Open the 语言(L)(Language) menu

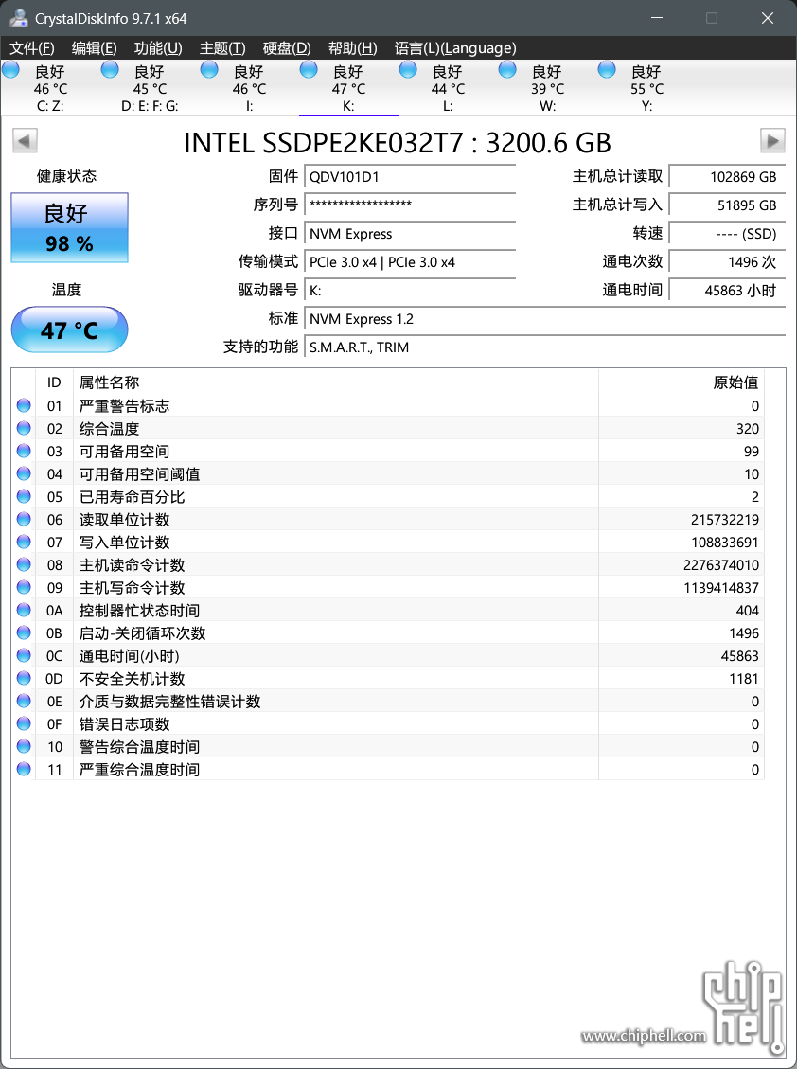pyautogui.click(x=455, y=48)
